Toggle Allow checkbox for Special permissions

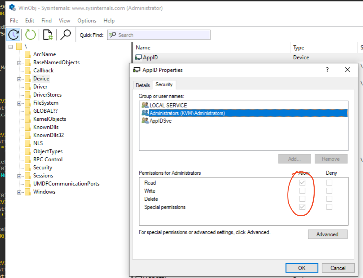click(302, 207)
